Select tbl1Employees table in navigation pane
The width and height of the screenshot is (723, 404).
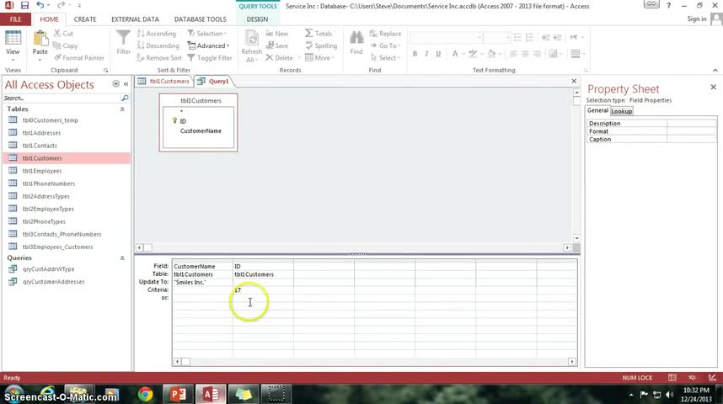(x=42, y=171)
